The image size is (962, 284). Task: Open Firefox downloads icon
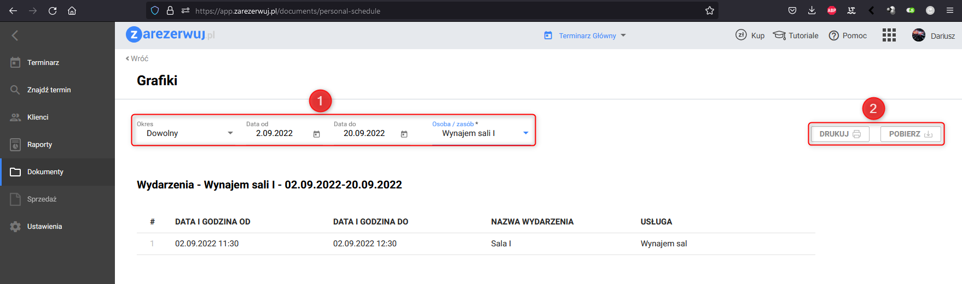point(812,10)
